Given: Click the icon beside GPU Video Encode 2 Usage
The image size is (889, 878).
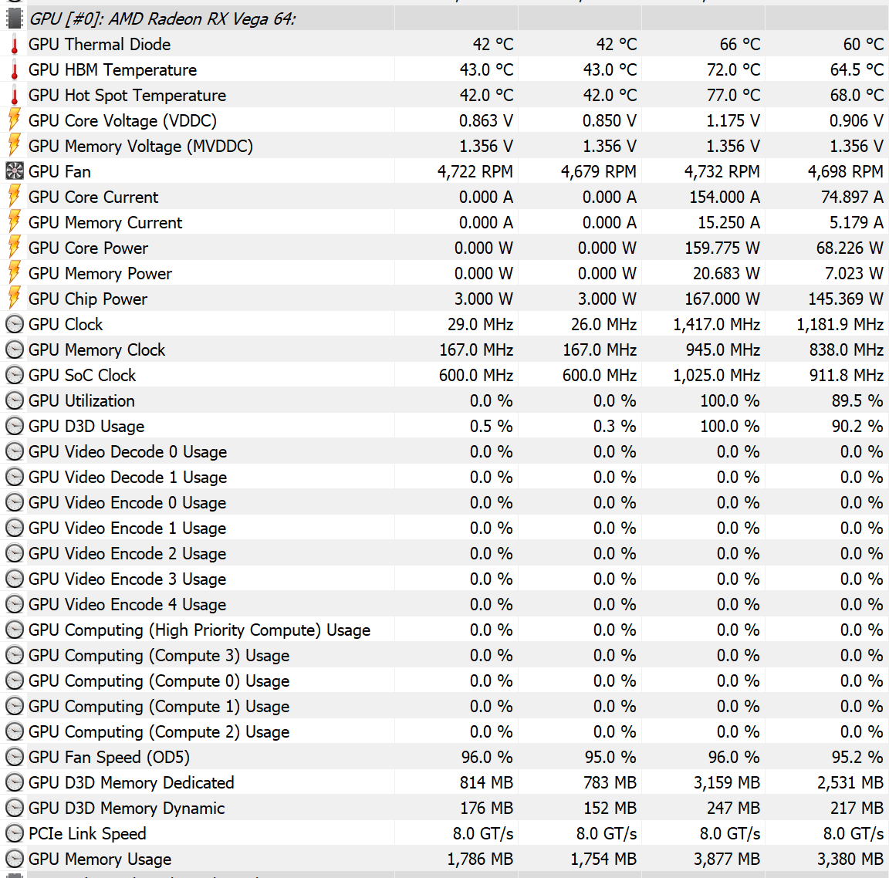Looking at the screenshot, I should [14, 554].
